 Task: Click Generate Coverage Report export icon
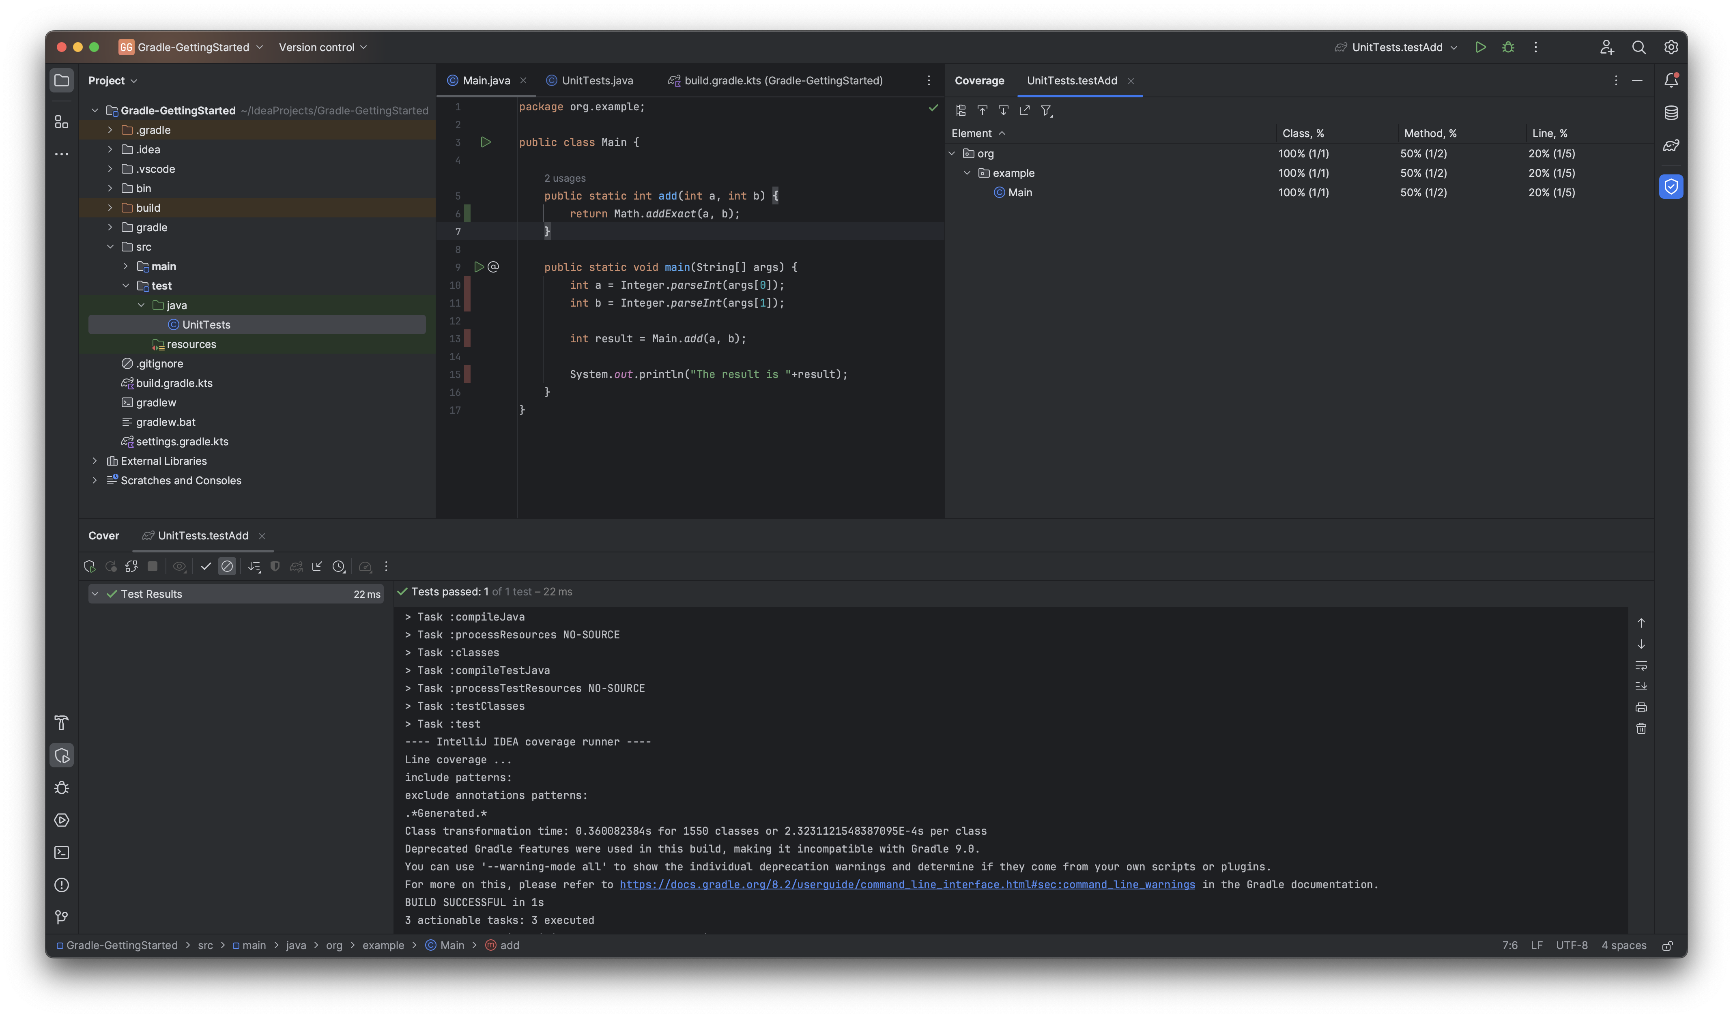click(1025, 110)
